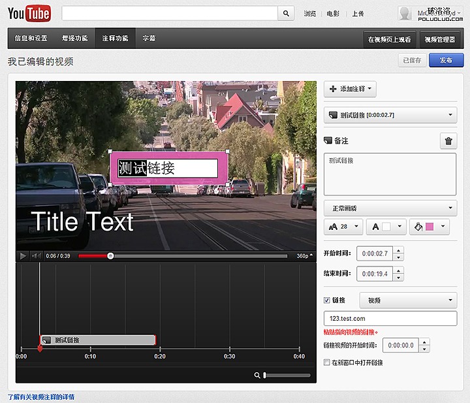Click the 123.test.com link input field

click(x=390, y=319)
